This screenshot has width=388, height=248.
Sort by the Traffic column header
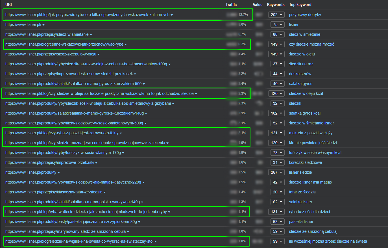(231, 5)
